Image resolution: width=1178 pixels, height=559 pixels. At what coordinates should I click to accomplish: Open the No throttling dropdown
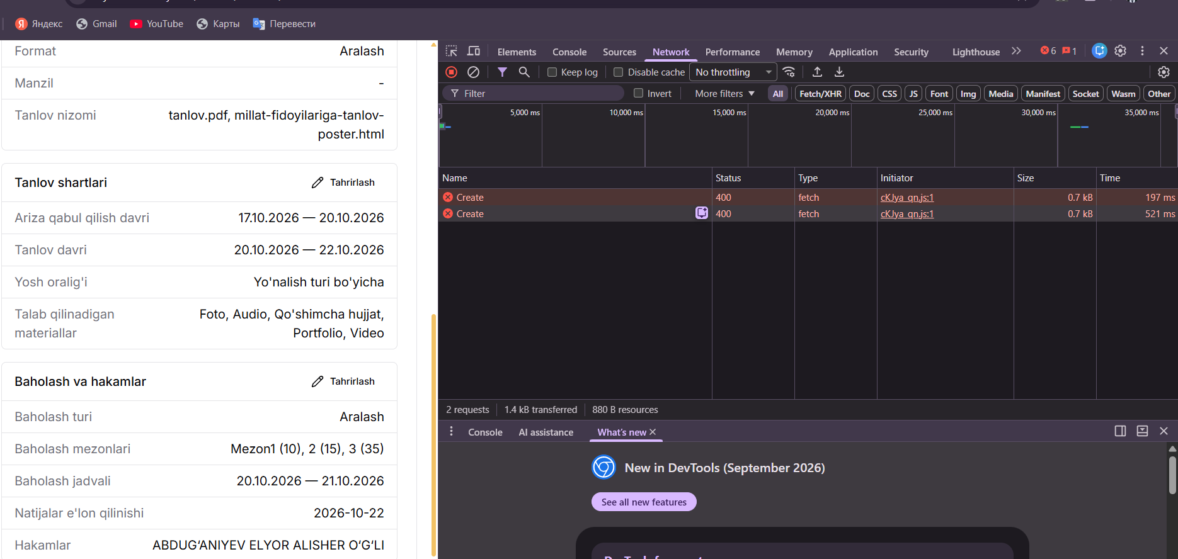point(733,72)
